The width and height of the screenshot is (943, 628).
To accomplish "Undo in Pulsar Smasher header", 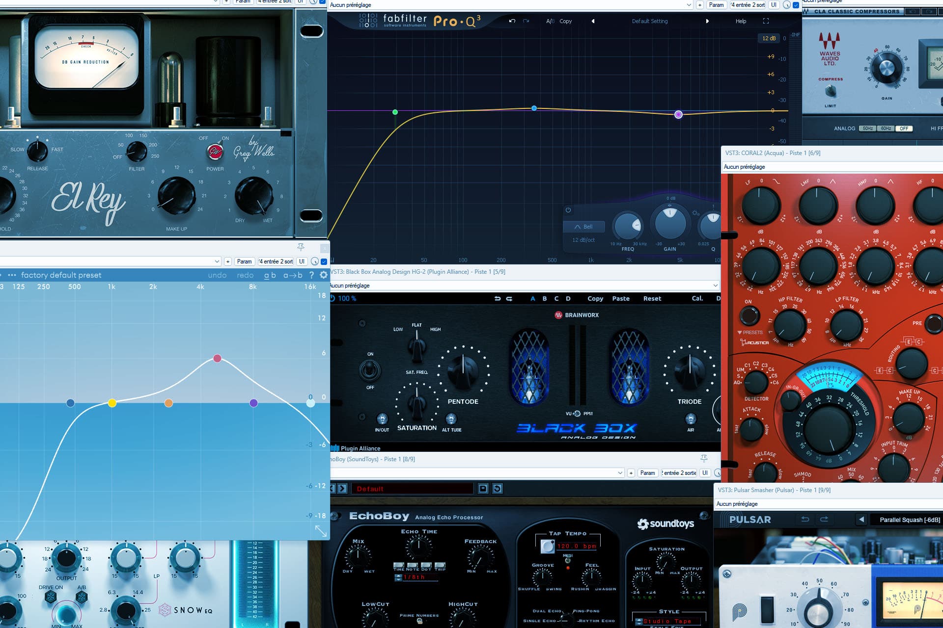I will point(805,519).
